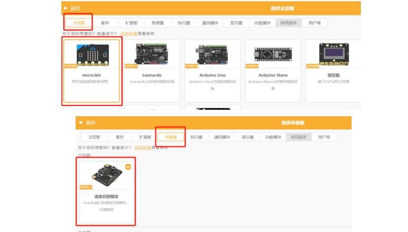Click the 返回 text in top panel header
Screen dimensions: 408x232
[75, 8]
